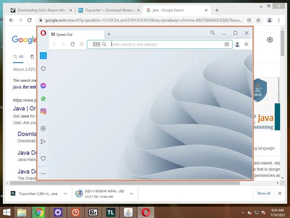Close the java Google Search tab
Viewport: 290px width, 218px height.
206,11
